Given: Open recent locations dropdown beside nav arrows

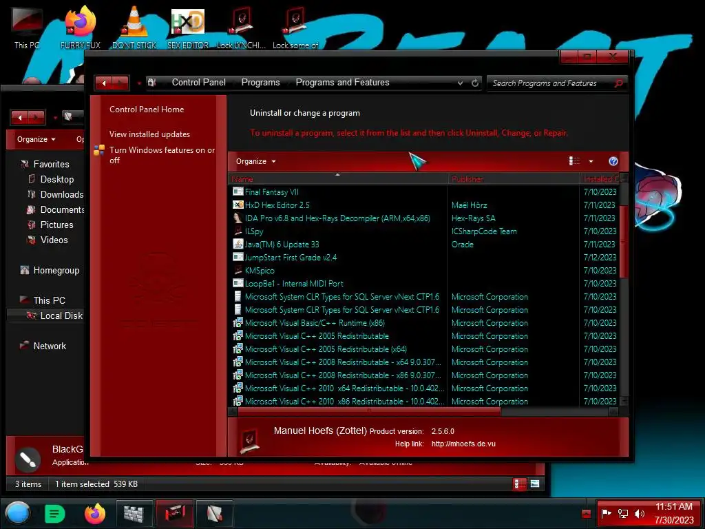Looking at the screenshot, I should coord(139,83).
